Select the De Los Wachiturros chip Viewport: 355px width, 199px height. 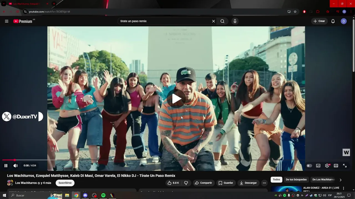(323, 180)
